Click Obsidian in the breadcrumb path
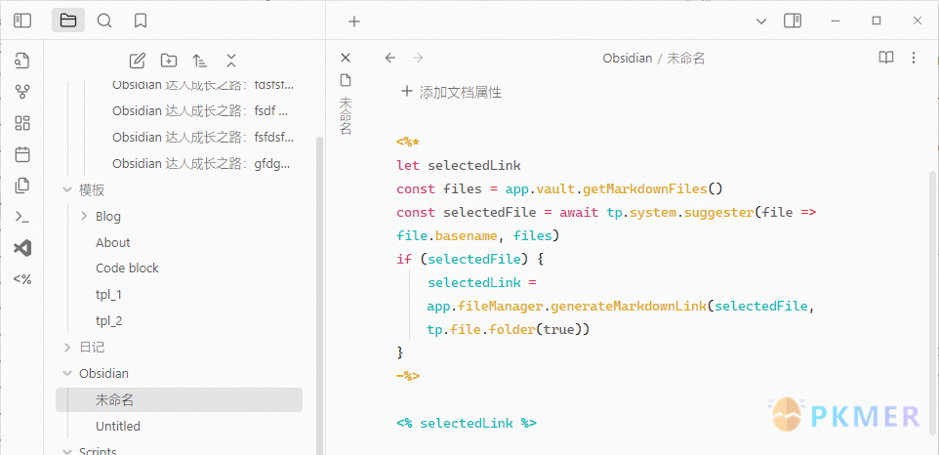 click(627, 58)
